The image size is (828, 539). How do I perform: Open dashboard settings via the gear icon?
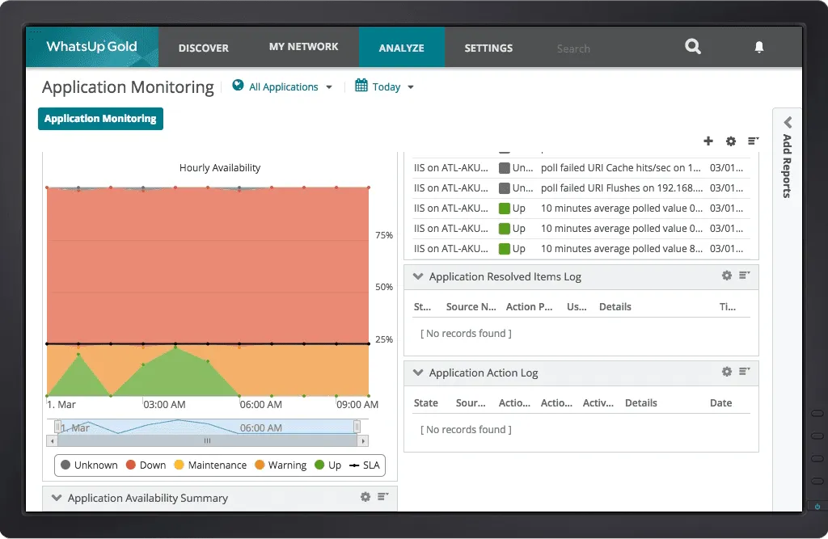point(730,141)
